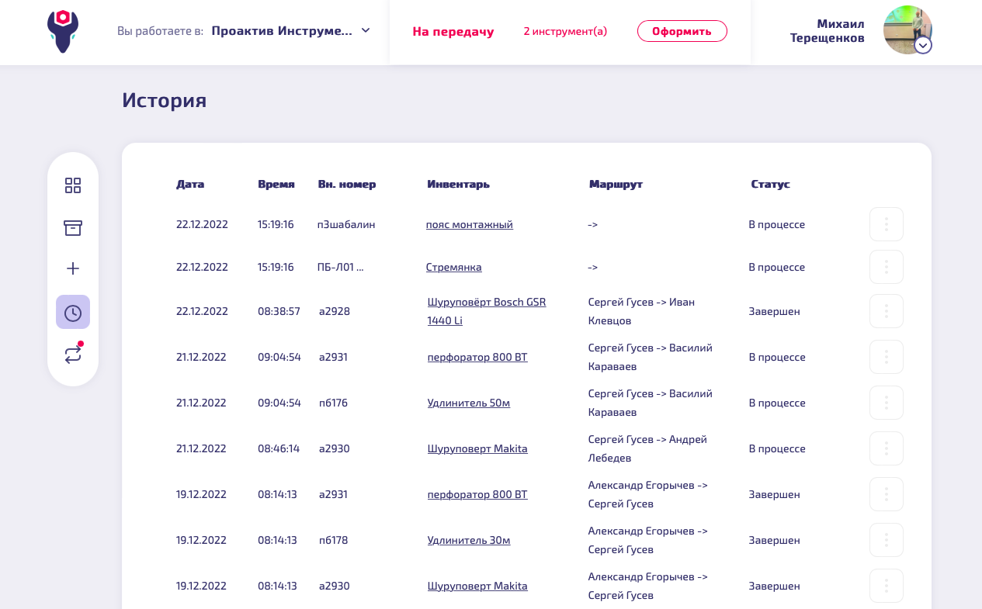Click the 2 инструмент(а) counter
982x609 pixels.
click(565, 32)
